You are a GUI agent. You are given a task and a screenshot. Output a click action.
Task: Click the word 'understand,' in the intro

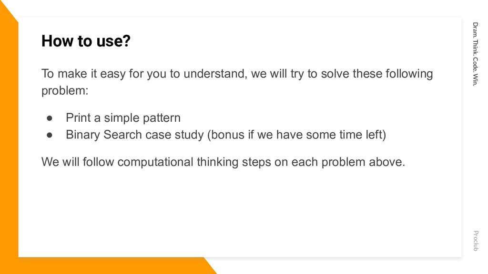[x=215, y=74]
